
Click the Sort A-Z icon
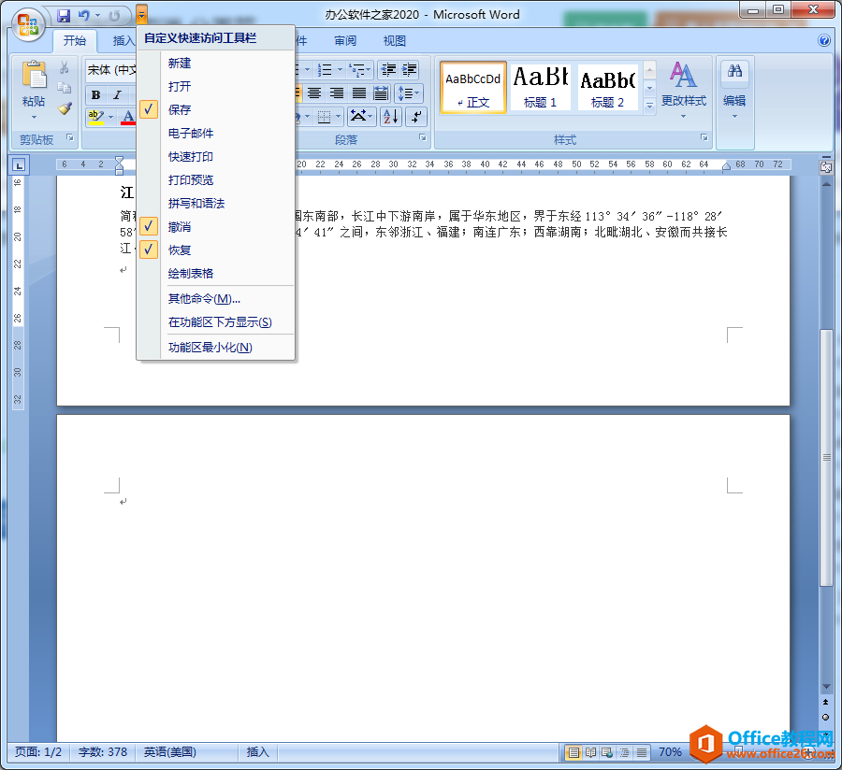tap(391, 117)
